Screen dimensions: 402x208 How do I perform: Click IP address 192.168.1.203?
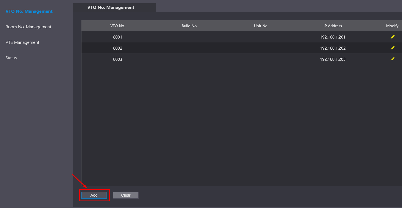[x=333, y=59]
